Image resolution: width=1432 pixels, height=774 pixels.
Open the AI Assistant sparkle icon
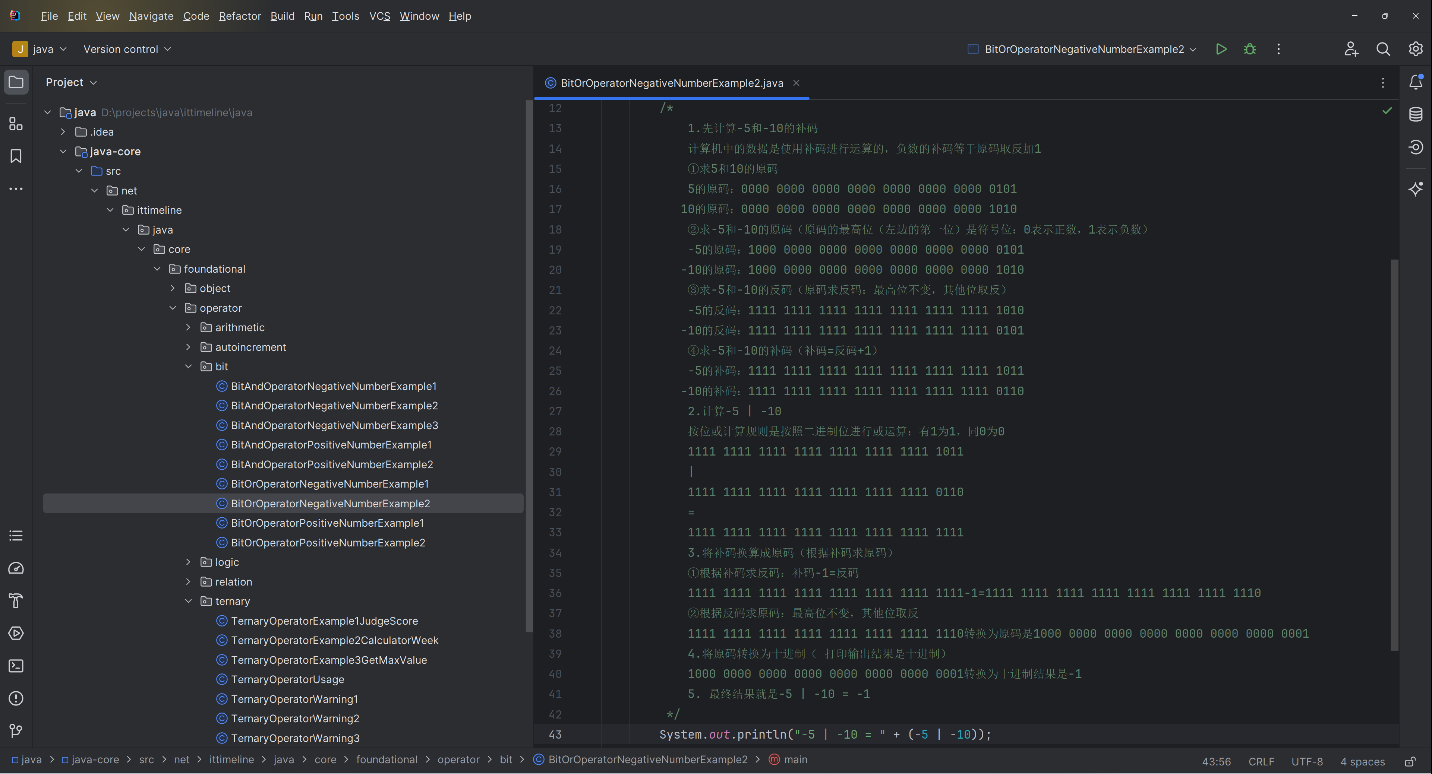click(x=1415, y=189)
